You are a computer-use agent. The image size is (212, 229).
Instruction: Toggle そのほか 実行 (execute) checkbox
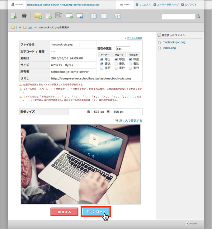click(130, 68)
